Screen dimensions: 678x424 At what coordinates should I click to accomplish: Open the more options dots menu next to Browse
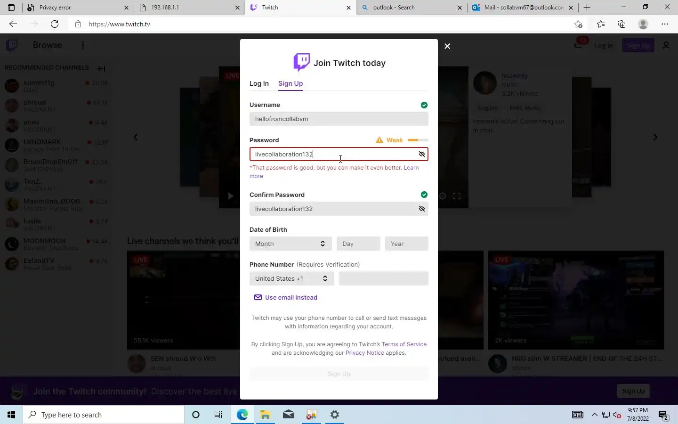pyautogui.click(x=83, y=45)
